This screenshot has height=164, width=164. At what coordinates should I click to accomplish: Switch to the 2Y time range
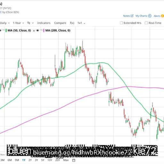(30, 160)
